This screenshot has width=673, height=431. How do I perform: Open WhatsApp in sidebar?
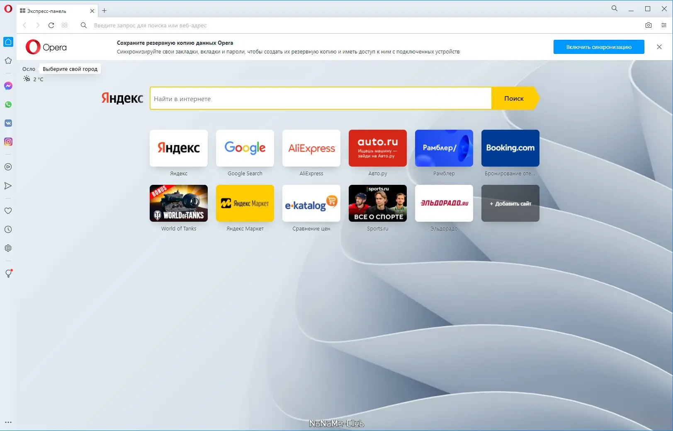tap(8, 104)
